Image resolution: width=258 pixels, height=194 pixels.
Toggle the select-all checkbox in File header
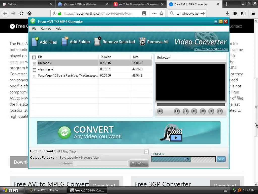pyautogui.click(x=34, y=57)
